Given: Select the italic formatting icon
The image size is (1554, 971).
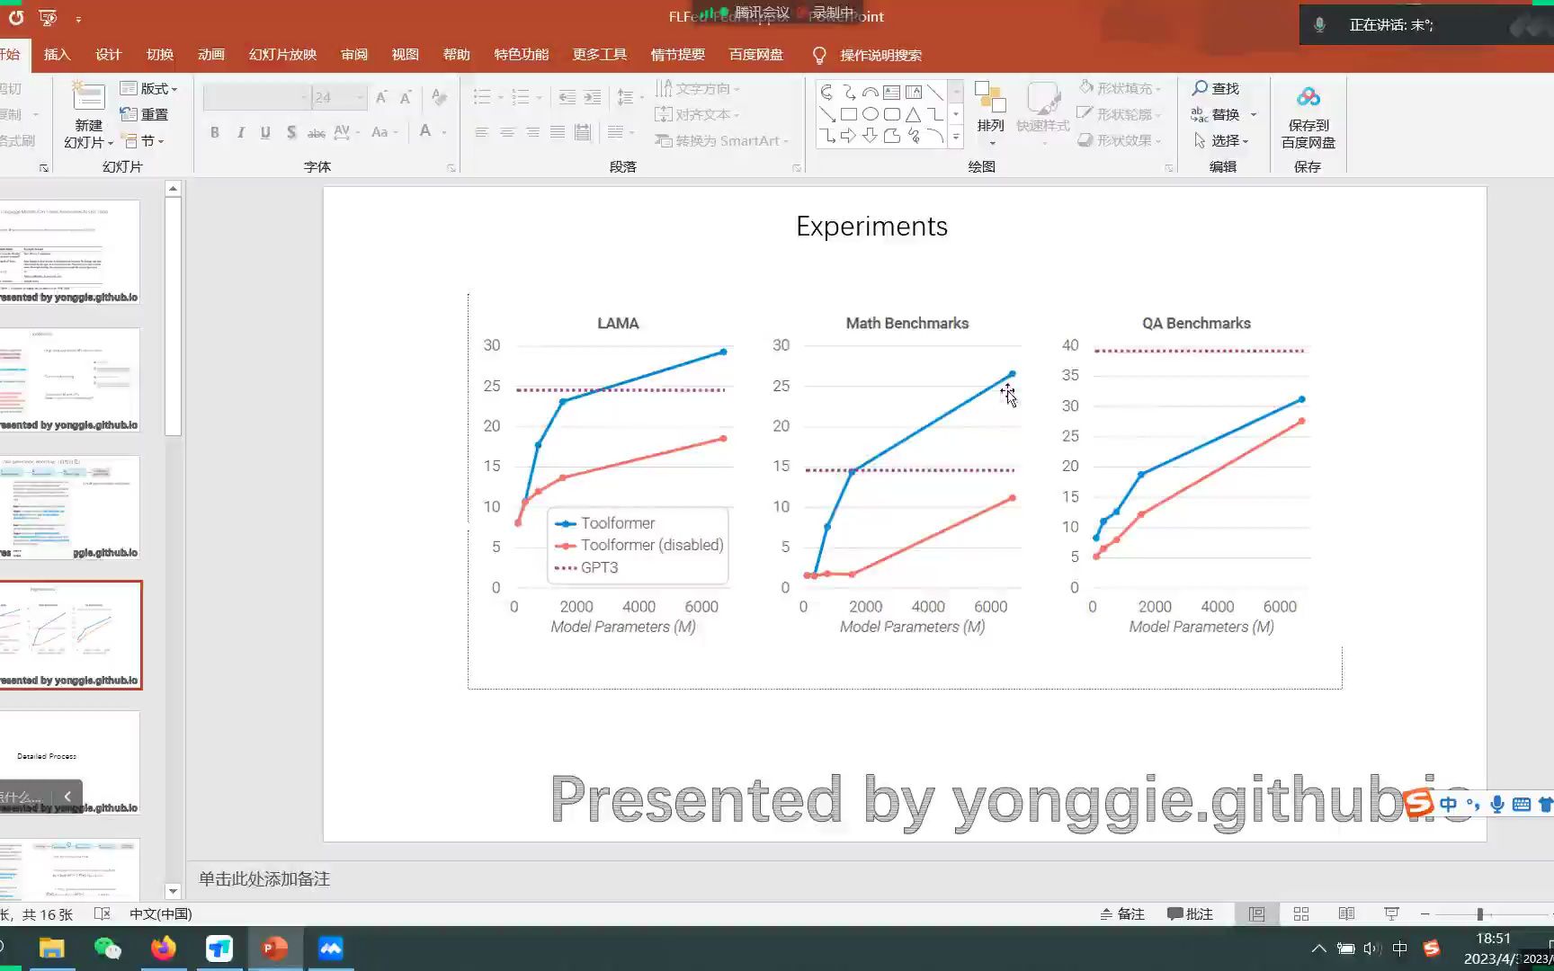Looking at the screenshot, I should tap(240, 132).
